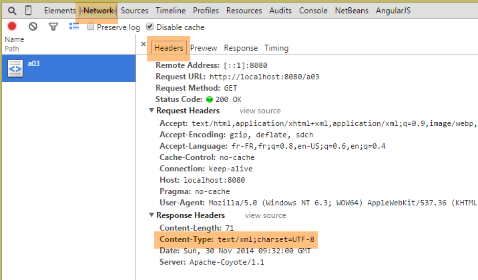The image size is (478, 280).
Task: Switch to the Elements tab
Action: click(59, 11)
